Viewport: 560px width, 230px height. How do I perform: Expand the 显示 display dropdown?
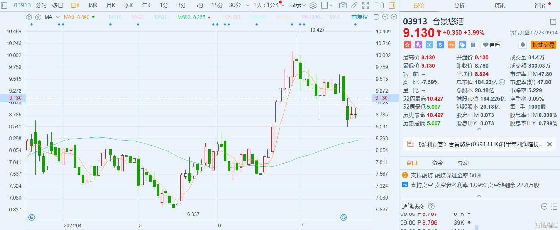[298, 5]
